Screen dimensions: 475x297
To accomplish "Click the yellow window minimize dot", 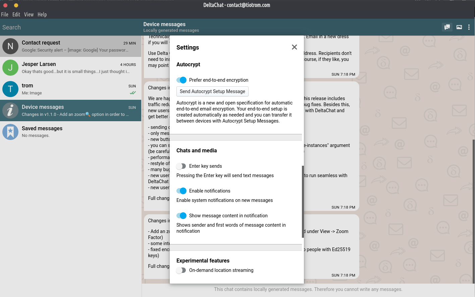I will pyautogui.click(x=16, y=5).
